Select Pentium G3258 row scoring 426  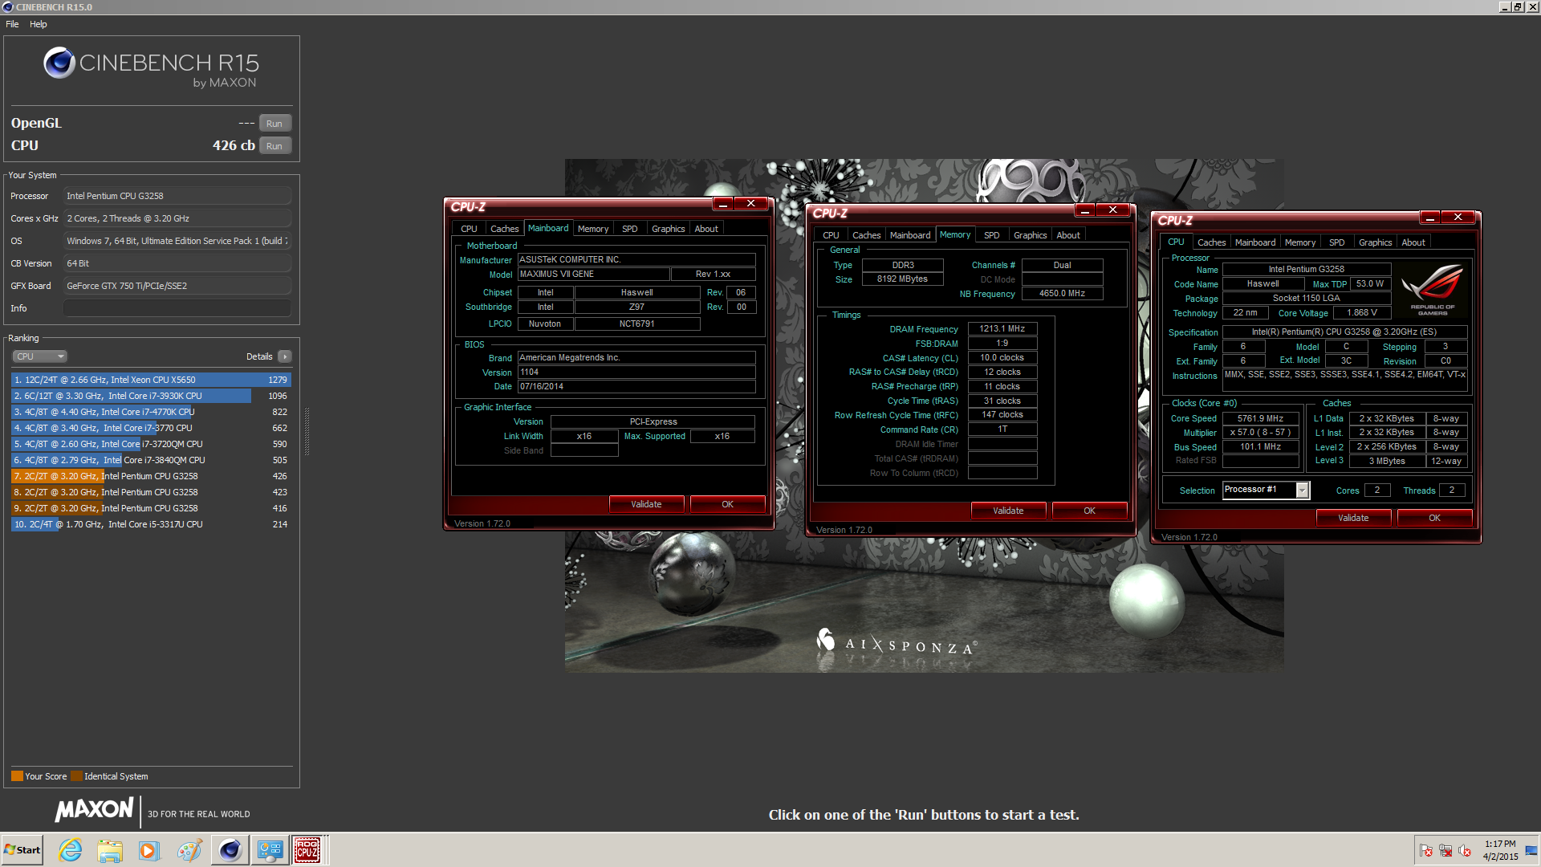coord(151,476)
